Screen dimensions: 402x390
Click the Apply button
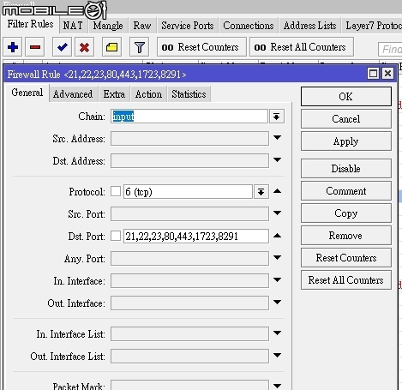(346, 141)
